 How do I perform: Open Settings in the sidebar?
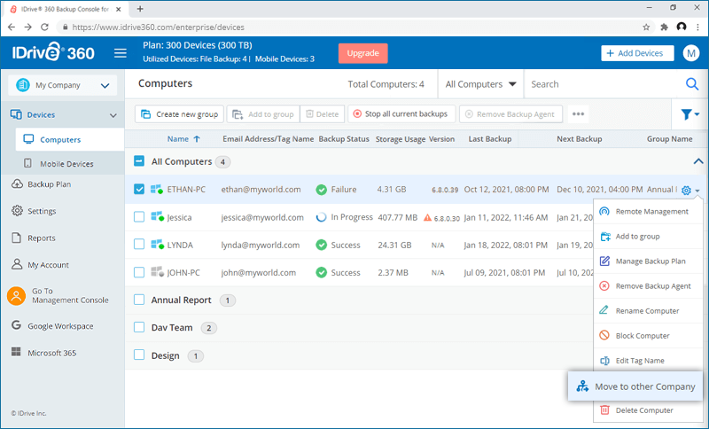(34, 211)
